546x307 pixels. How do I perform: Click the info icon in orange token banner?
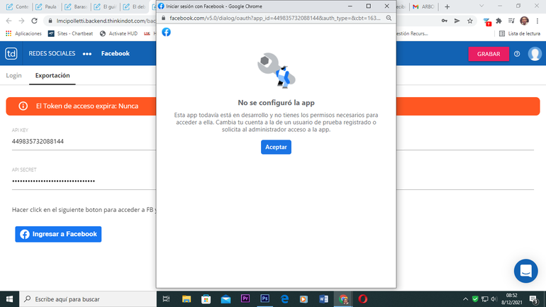click(23, 106)
